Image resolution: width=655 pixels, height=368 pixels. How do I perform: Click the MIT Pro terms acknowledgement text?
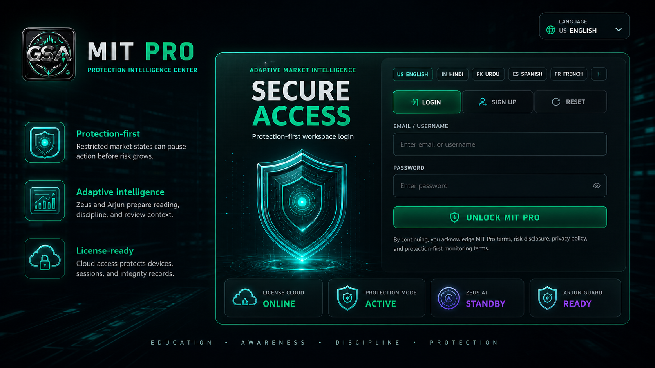(490, 243)
